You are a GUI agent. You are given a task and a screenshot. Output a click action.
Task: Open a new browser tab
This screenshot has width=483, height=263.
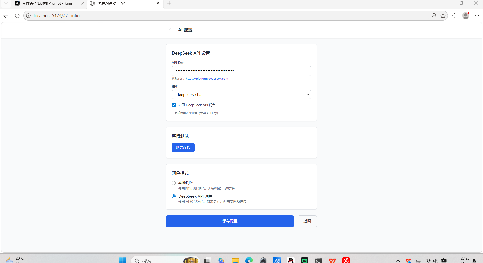point(169,3)
